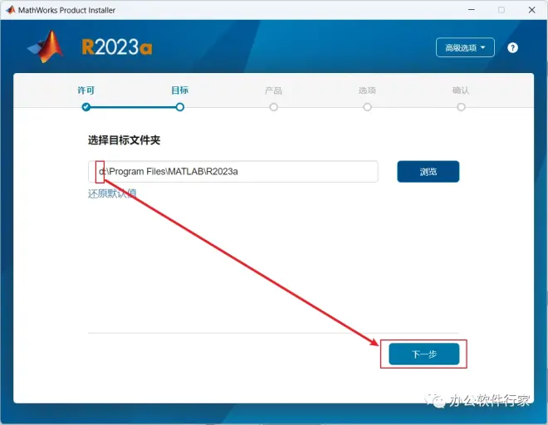
Task: Proceed with the 下一步 button
Action: coord(423,354)
